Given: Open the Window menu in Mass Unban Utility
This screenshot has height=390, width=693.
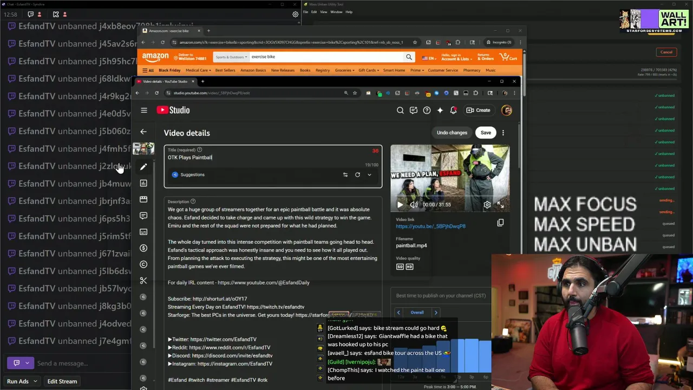Looking at the screenshot, I should pos(336,12).
